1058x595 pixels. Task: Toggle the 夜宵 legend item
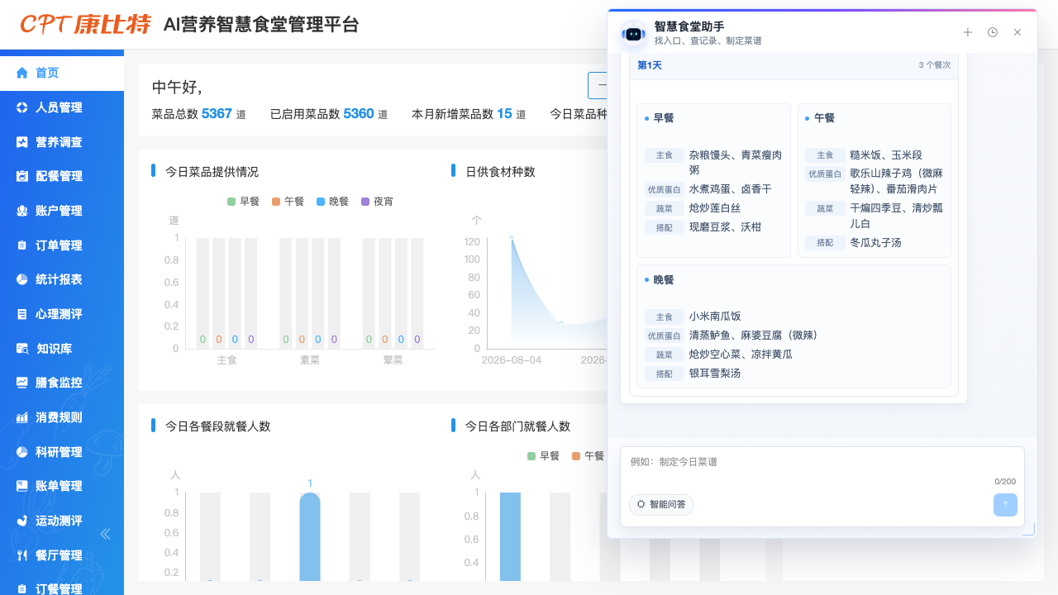(x=377, y=202)
